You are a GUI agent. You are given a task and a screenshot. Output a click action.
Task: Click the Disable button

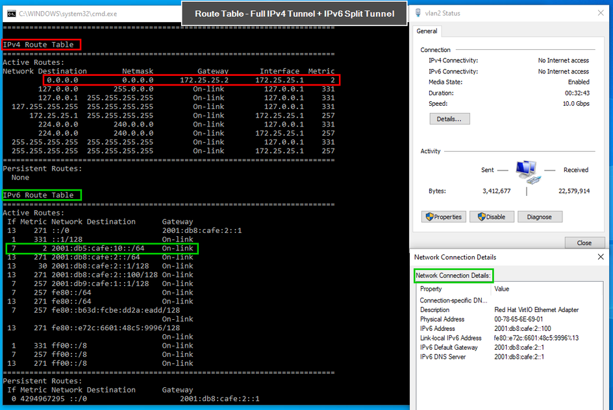click(x=492, y=217)
